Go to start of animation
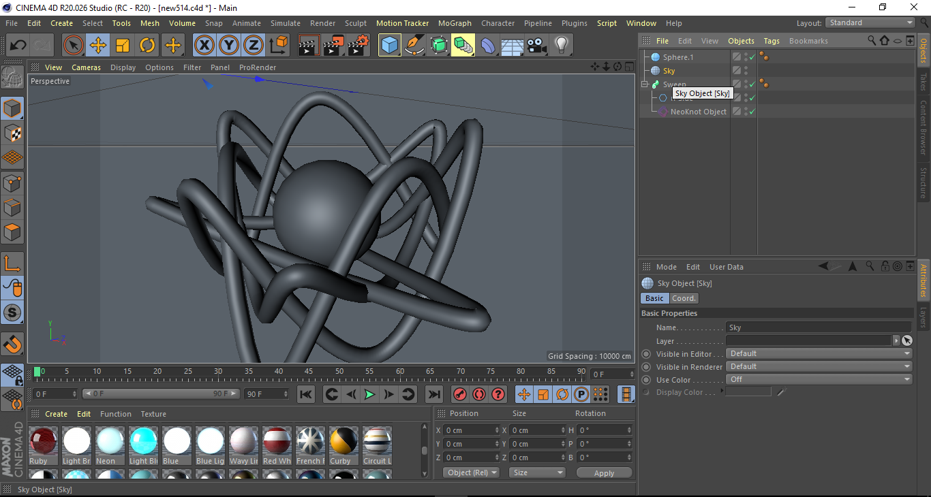The height and width of the screenshot is (497, 931). (306, 394)
